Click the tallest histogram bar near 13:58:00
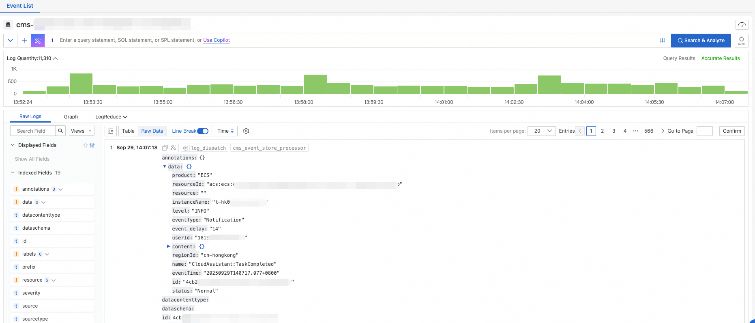This screenshot has width=755, height=323. tap(315, 84)
